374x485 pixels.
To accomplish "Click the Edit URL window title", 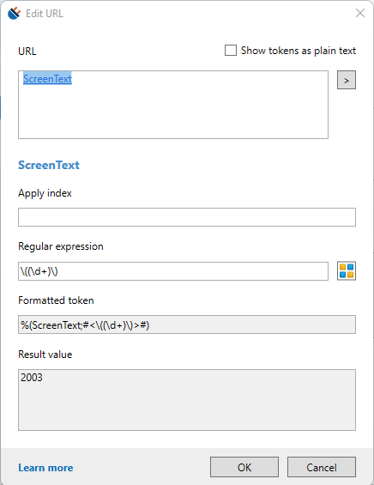I will tap(45, 14).
